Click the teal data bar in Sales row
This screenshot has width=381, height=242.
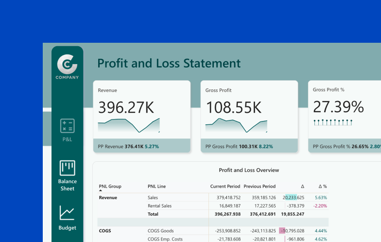[290, 198]
